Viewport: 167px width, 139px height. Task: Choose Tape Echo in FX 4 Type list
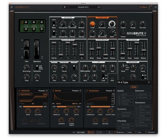pos(125,101)
